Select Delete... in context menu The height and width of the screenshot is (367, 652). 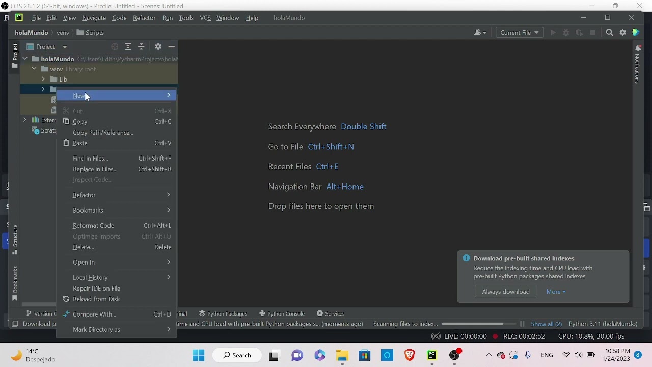tap(117, 247)
